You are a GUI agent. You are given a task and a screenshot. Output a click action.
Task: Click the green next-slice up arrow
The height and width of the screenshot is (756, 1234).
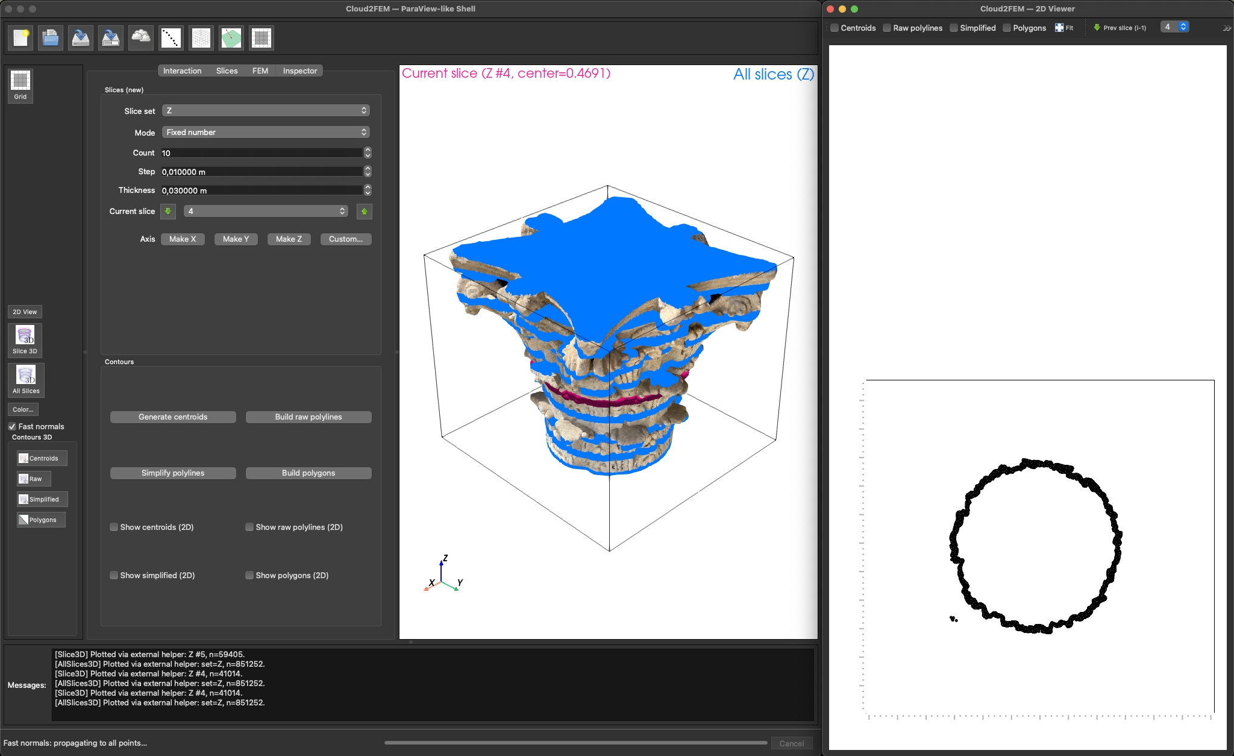click(364, 212)
